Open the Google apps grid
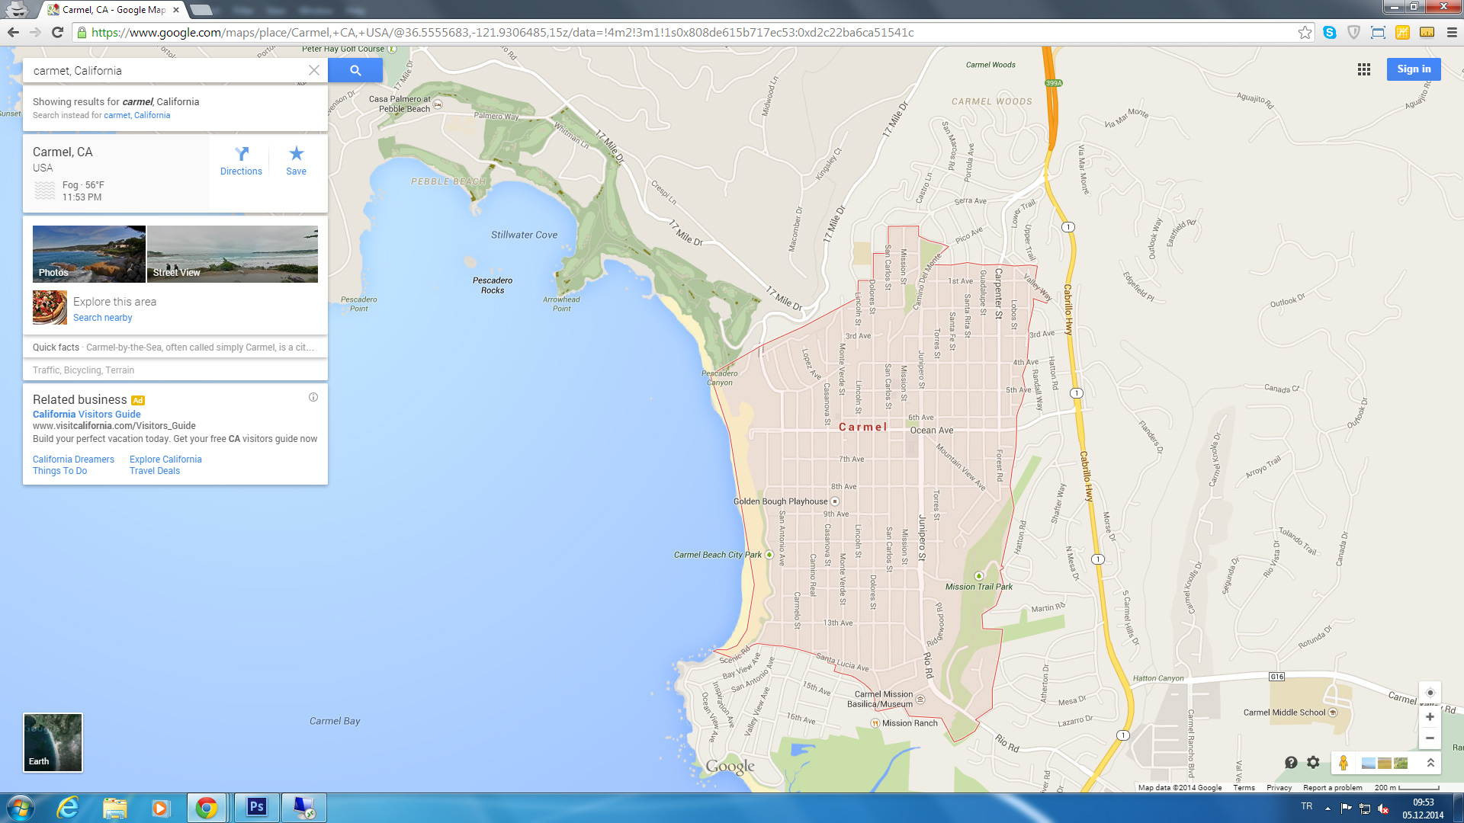Viewport: 1464px width, 823px height. coord(1364,69)
